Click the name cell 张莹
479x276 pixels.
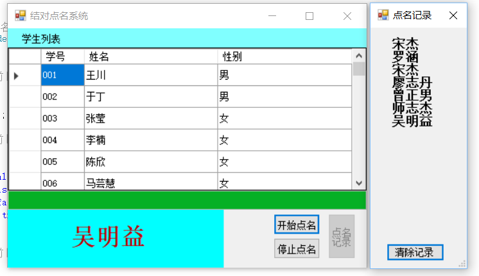[151, 119]
